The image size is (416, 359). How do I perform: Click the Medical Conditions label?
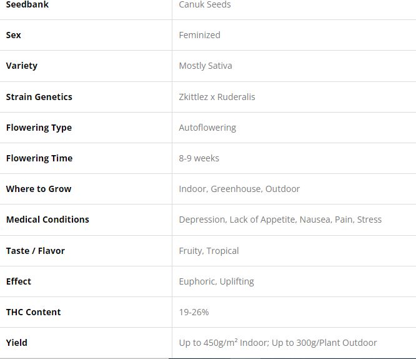(x=47, y=220)
